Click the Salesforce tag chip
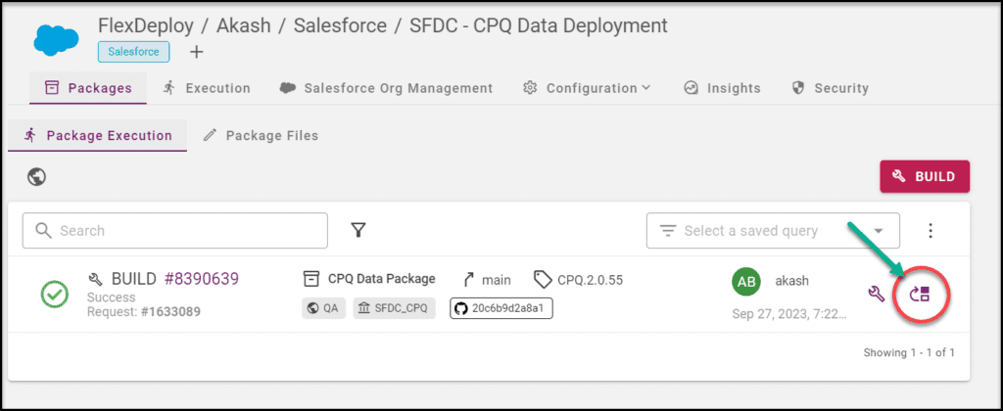 pyautogui.click(x=133, y=52)
